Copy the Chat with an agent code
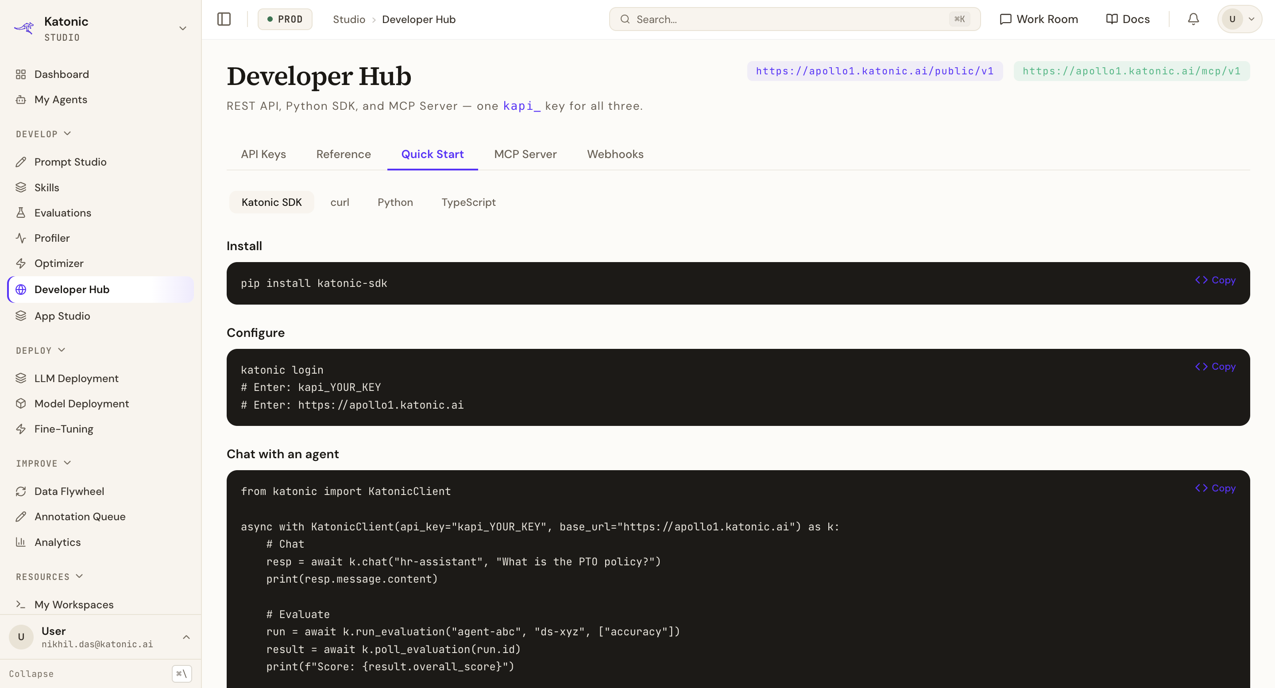This screenshot has width=1275, height=688. point(1215,488)
